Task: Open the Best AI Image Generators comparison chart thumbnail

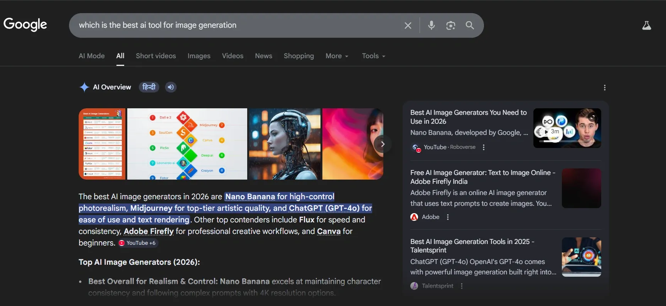Action: coord(102,144)
